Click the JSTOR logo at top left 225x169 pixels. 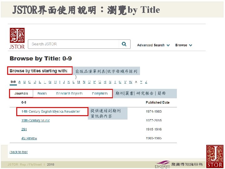point(17,38)
